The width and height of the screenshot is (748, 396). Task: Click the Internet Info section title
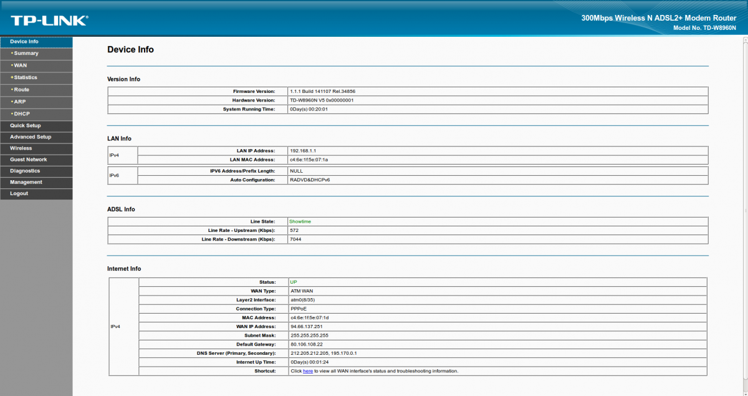tap(124, 269)
